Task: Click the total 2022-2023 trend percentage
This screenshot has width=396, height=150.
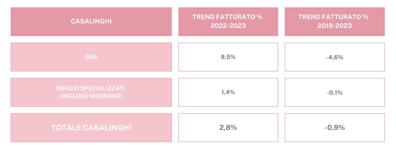Action: pyautogui.click(x=228, y=127)
